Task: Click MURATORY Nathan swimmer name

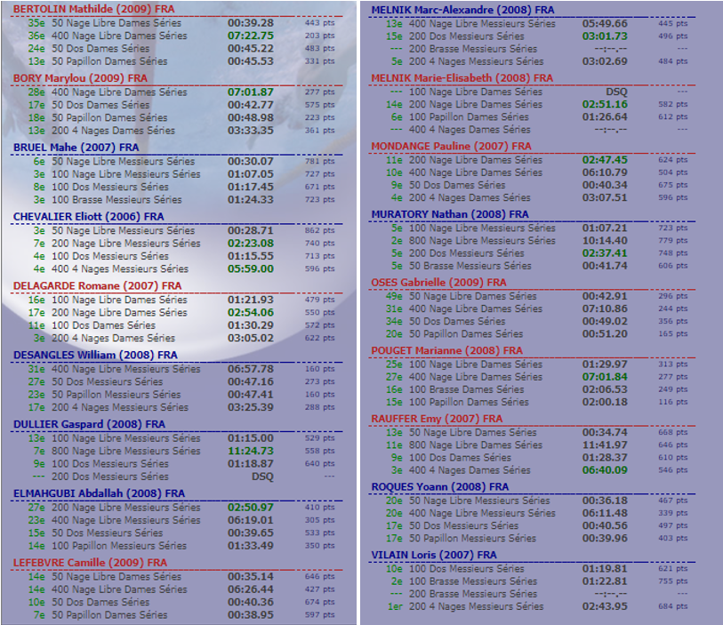Action: [x=449, y=214]
